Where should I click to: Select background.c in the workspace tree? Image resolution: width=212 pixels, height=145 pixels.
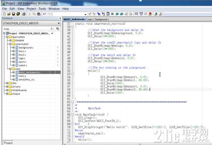pyautogui.click(x=26, y=47)
